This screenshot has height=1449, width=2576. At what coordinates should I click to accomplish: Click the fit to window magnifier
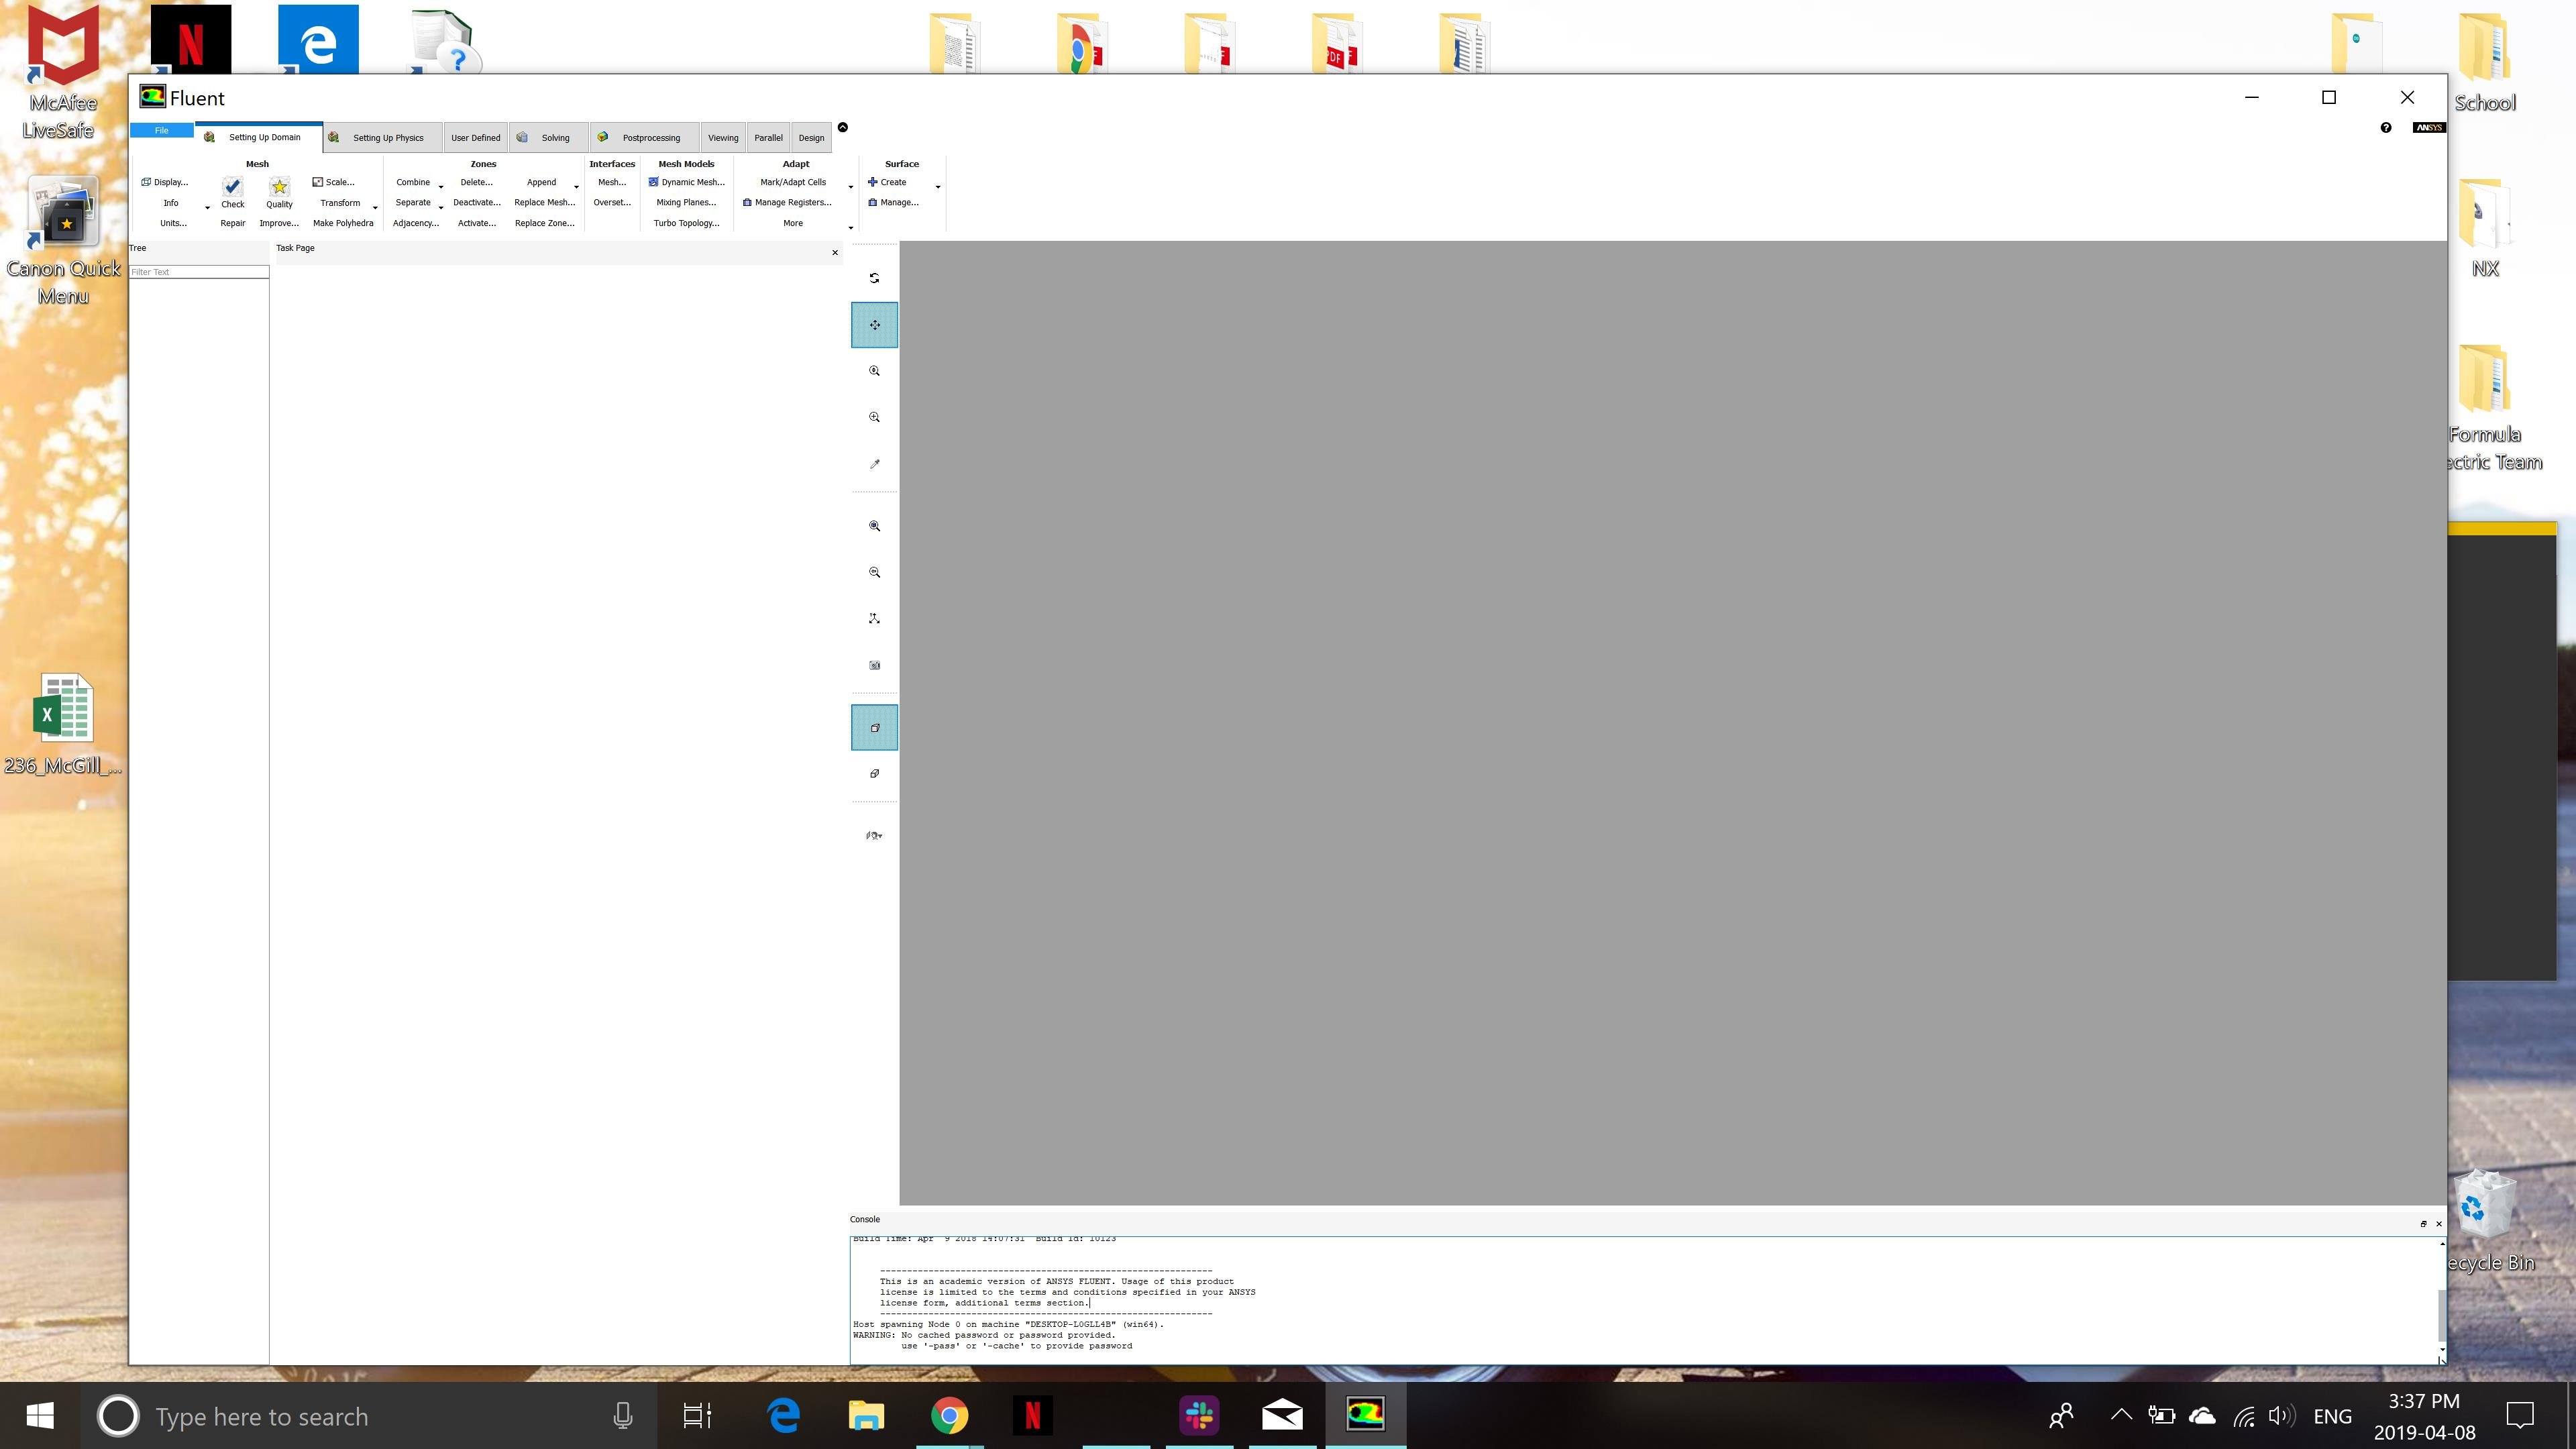(x=874, y=526)
